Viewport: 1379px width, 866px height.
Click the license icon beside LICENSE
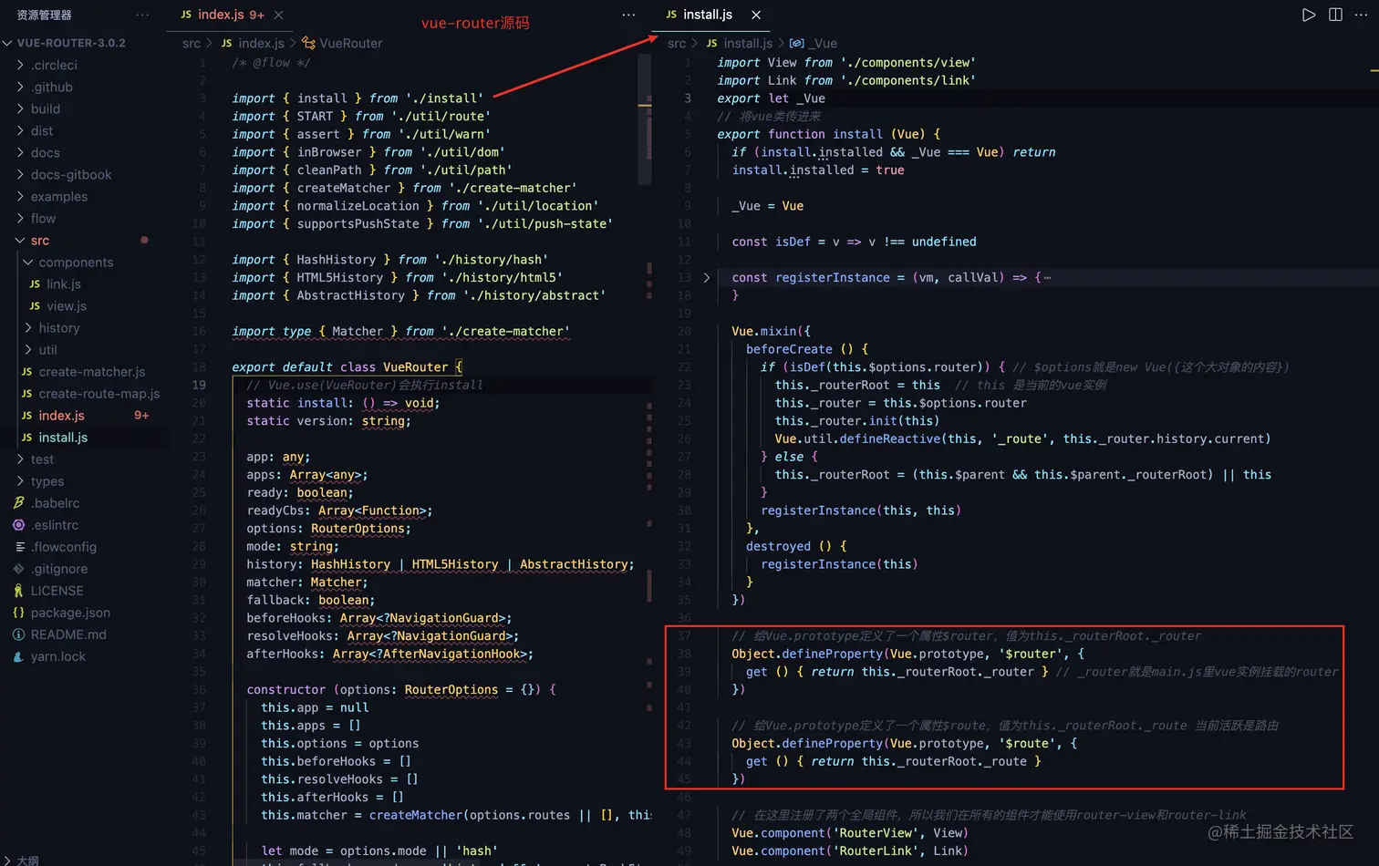[18, 591]
